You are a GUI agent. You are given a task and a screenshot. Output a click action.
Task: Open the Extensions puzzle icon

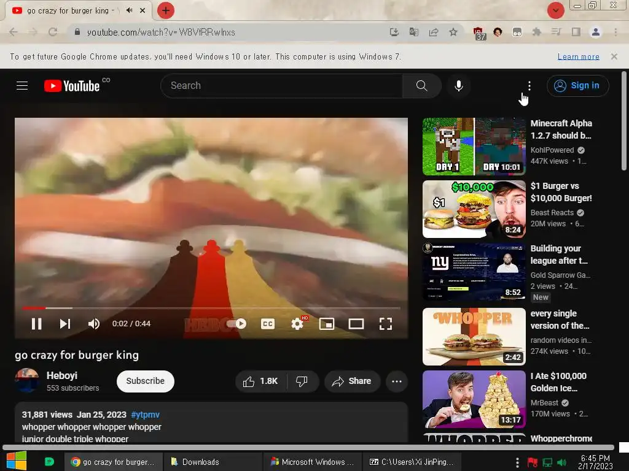[536, 32]
